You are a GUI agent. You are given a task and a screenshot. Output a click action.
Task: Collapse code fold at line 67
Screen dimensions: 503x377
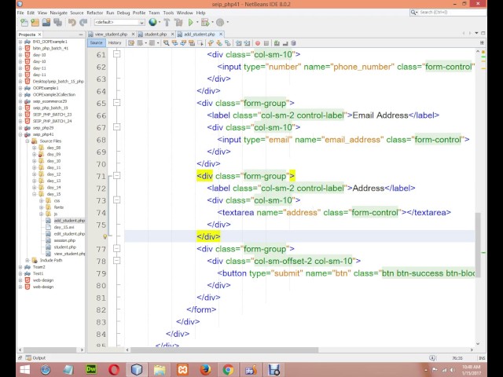click(x=117, y=127)
